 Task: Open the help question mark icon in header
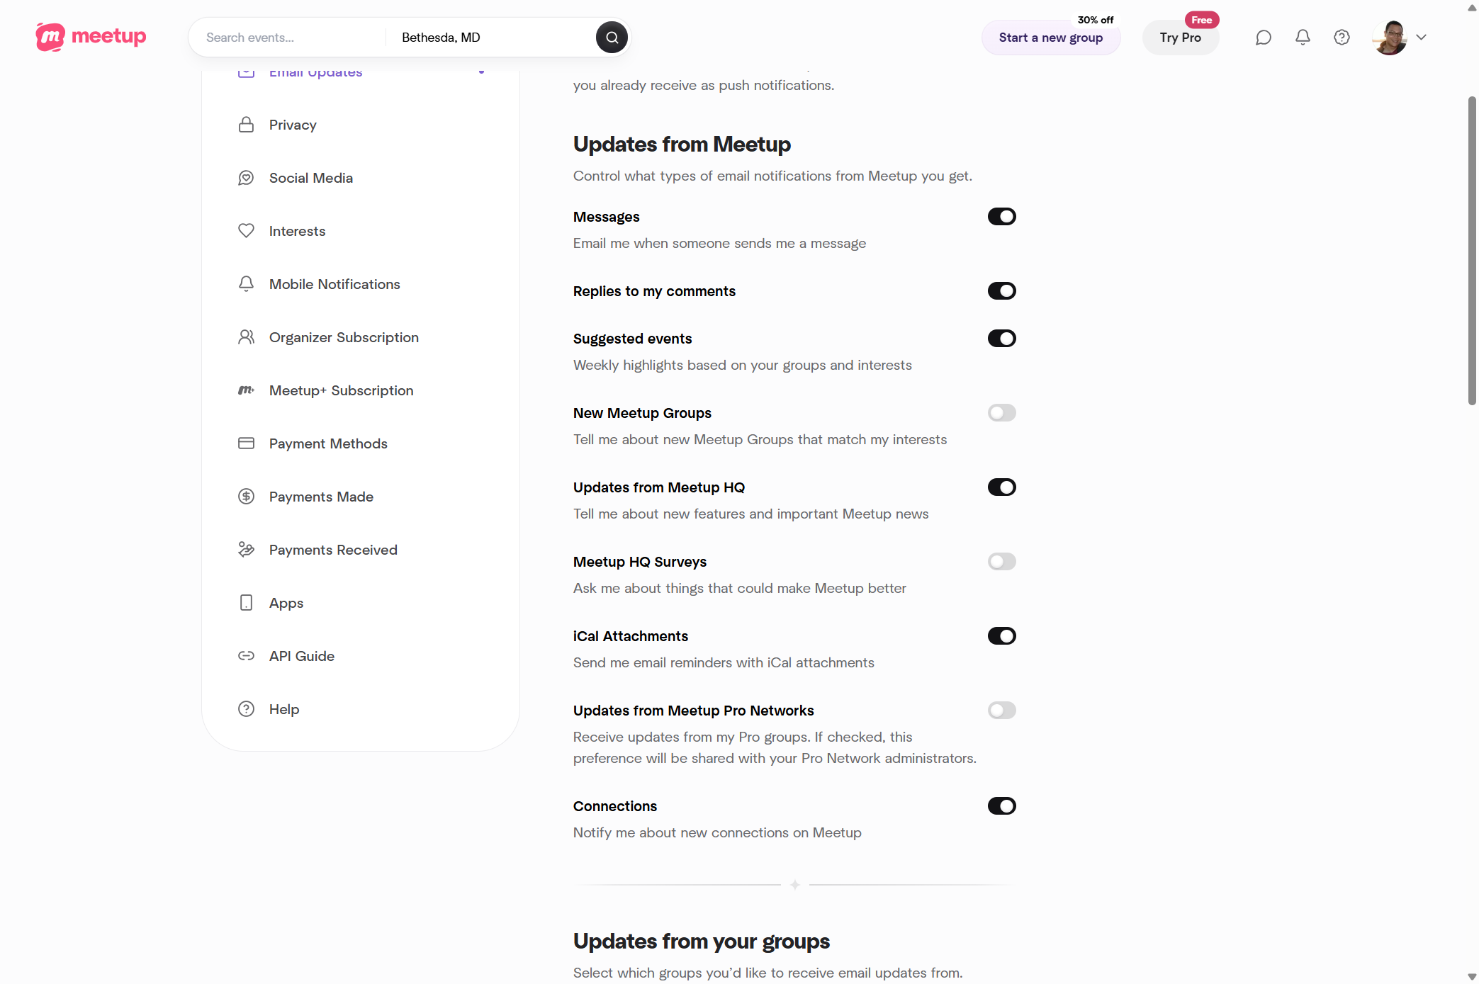coord(1342,38)
